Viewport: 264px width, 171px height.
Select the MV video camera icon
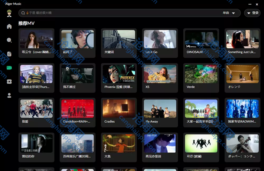click(9, 68)
